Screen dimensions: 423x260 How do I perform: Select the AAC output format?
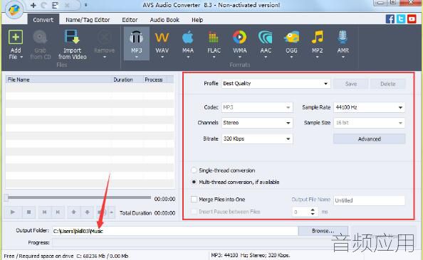(x=266, y=43)
